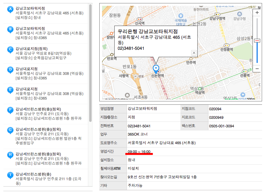Open 강남대로지점(점외) list entry title
This screenshot has height=193, width=274.
(32, 49)
